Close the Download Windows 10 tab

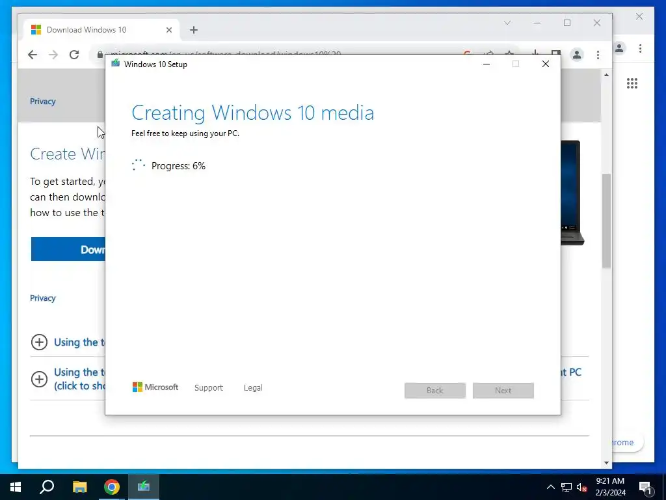click(169, 30)
